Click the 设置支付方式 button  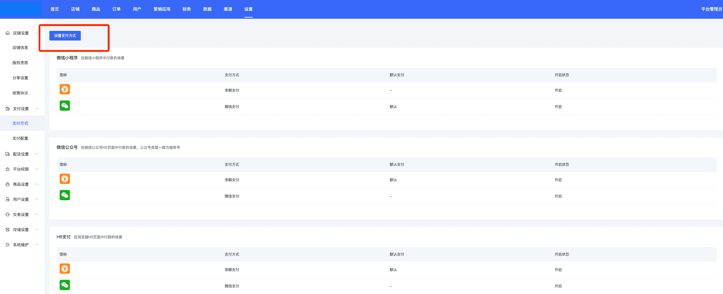65,36
